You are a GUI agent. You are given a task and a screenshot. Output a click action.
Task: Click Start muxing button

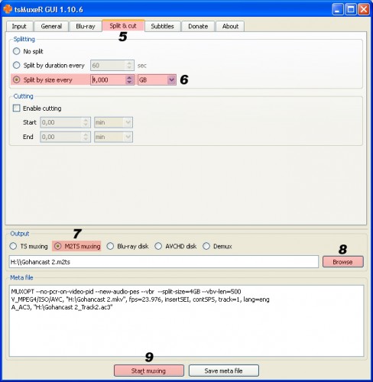pyautogui.click(x=149, y=371)
